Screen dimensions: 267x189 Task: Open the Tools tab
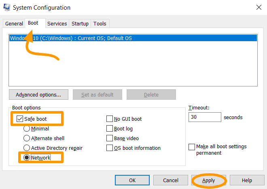[100, 24]
